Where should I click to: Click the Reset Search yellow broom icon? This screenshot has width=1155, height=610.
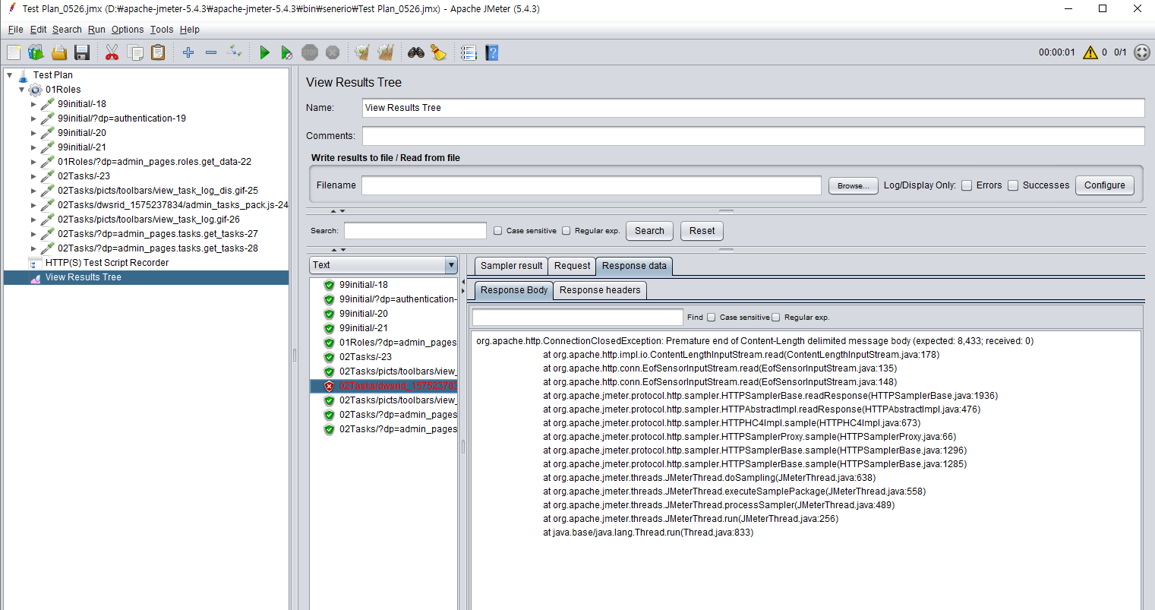point(439,52)
